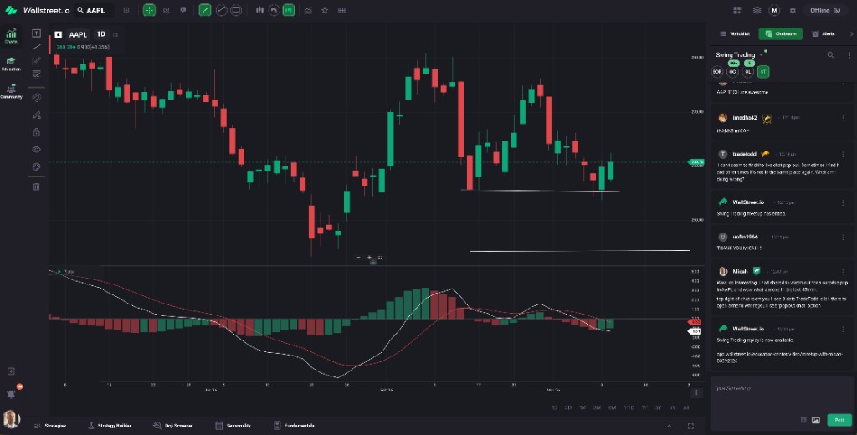Open the Strategy Builder tab
The image size is (857, 435).
pos(110,426)
